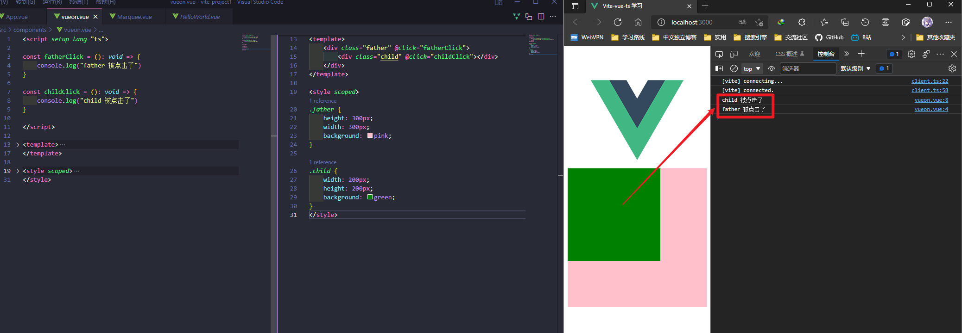
Task: Open browser settings and more menu
Action: coord(949,22)
